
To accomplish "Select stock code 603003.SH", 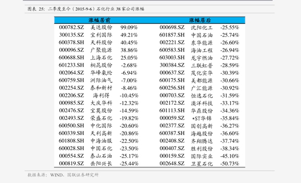I will click(172, 58).
